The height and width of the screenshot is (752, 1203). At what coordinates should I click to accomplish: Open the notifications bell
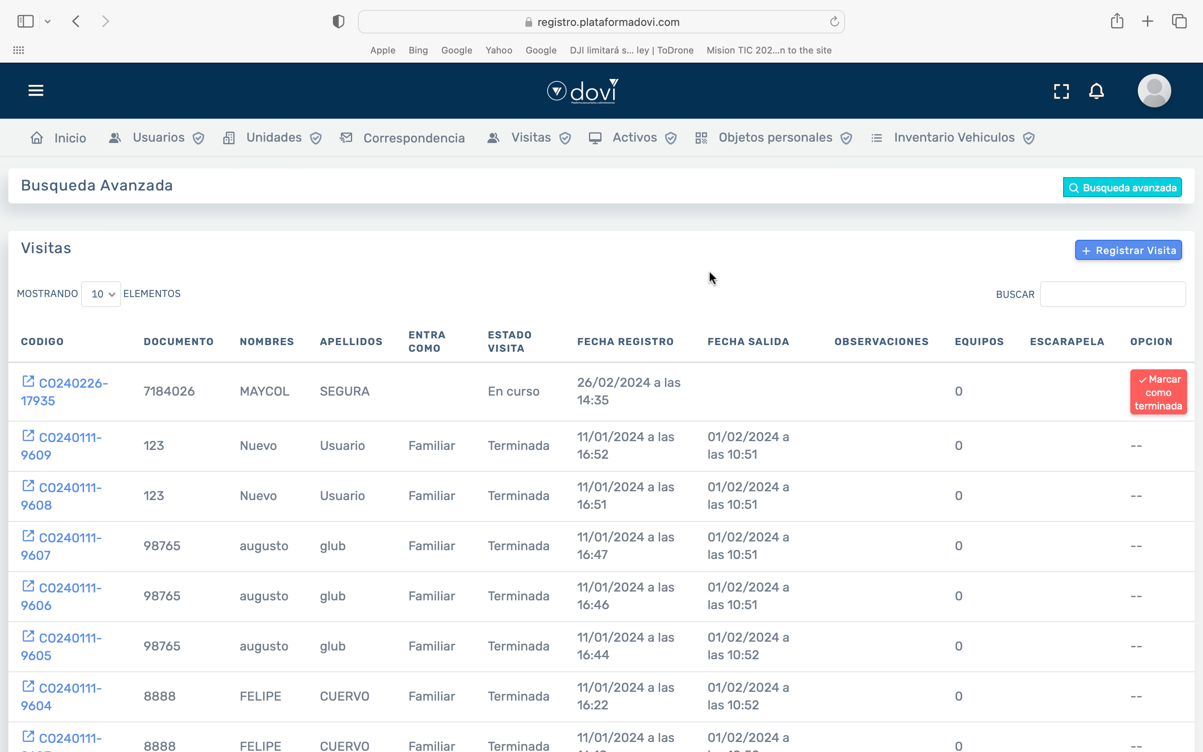pyautogui.click(x=1096, y=91)
